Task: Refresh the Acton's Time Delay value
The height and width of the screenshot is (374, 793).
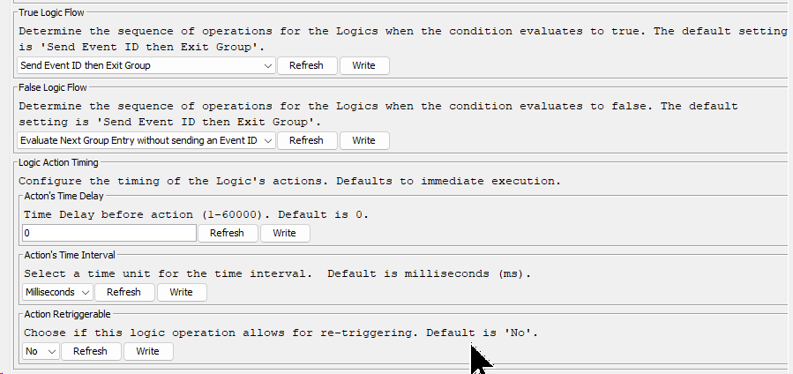Action: pyautogui.click(x=227, y=233)
